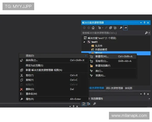Click the magnifier search icon in Solution Explorer
Image resolution: width=152 pixels, height=122 pixels.
146,33
